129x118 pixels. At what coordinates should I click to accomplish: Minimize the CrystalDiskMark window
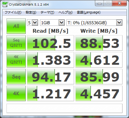[x=100, y=4]
